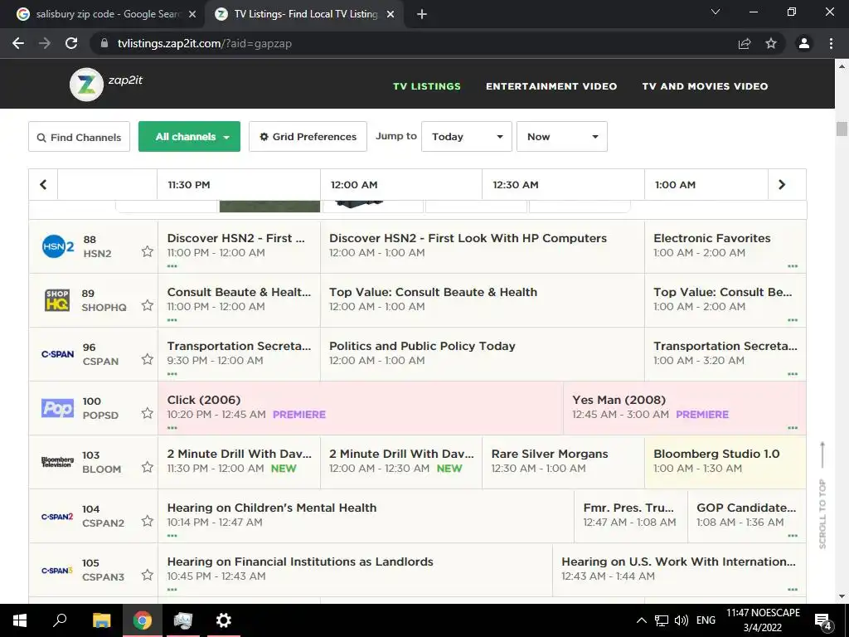Open the HSN2 channel logo

58,246
